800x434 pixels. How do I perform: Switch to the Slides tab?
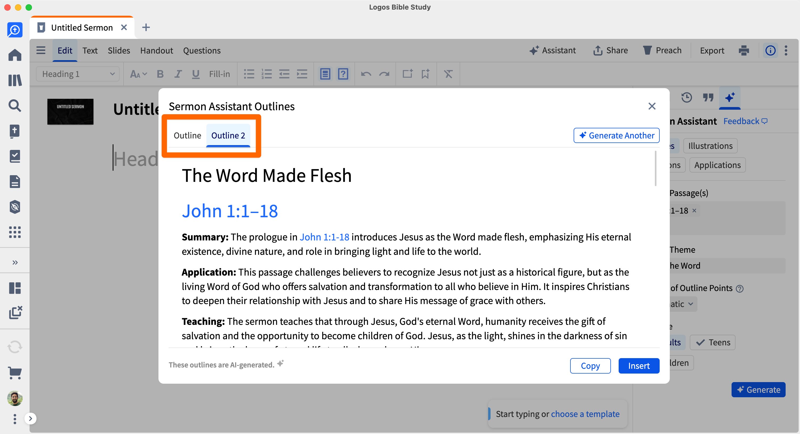coord(119,50)
